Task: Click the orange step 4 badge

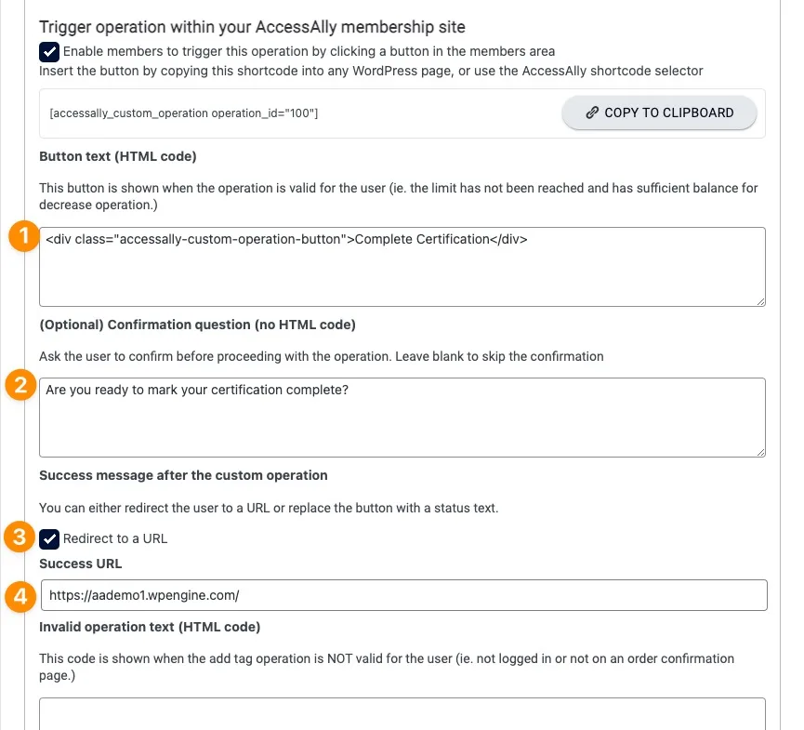Action: [x=21, y=594]
